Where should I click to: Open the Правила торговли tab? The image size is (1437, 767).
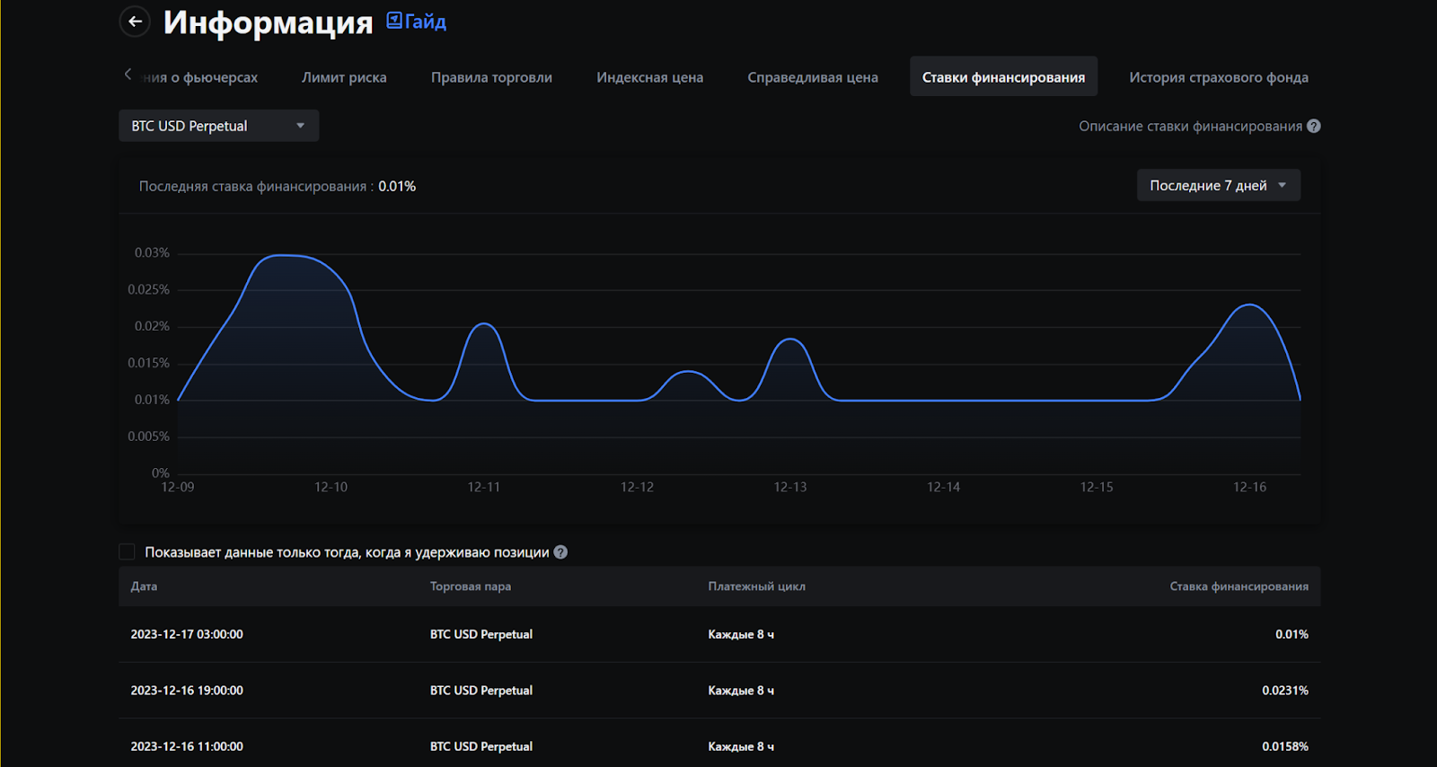pyautogui.click(x=491, y=77)
